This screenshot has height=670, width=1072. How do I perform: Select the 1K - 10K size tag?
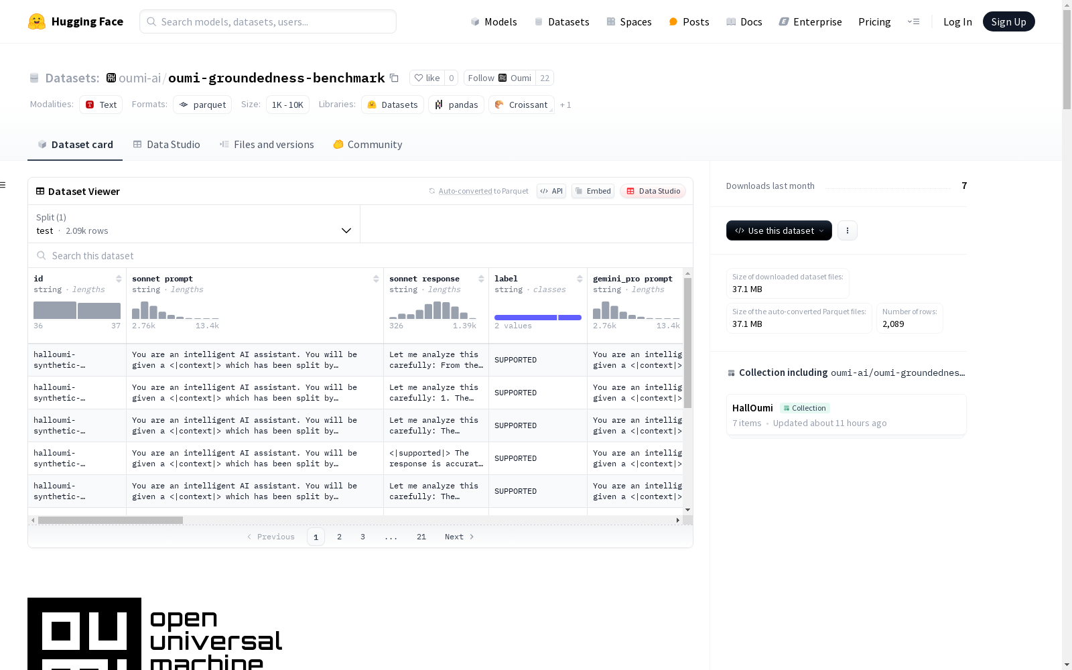pyautogui.click(x=287, y=105)
